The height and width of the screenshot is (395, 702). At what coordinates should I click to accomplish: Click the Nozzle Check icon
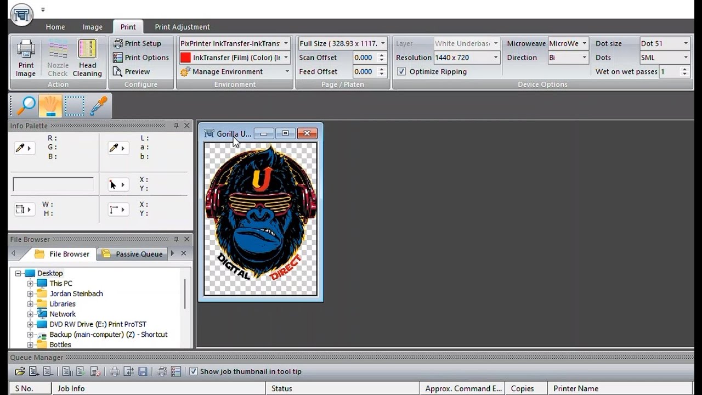pyautogui.click(x=58, y=58)
